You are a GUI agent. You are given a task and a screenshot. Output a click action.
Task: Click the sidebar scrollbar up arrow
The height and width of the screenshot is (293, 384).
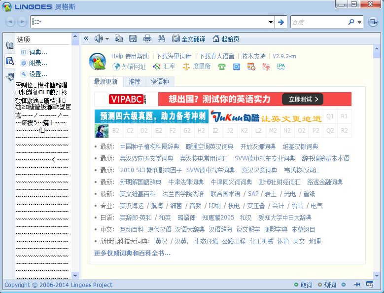coord(75,37)
